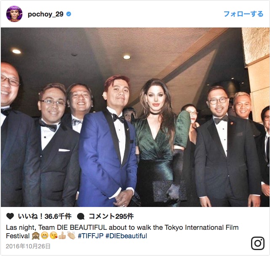
Task: Click the grinning face emoji
Action: pyautogui.click(x=45, y=236)
